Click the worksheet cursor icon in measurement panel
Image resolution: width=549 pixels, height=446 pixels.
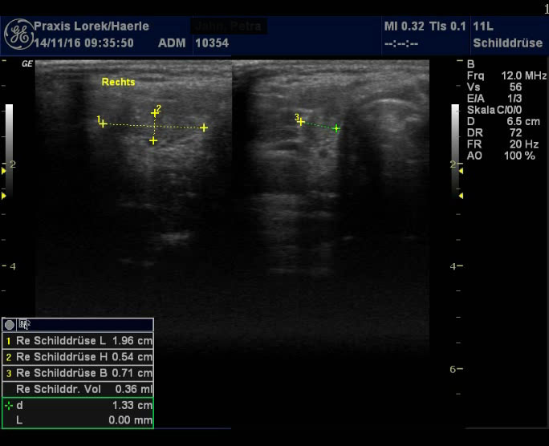pos(24,325)
